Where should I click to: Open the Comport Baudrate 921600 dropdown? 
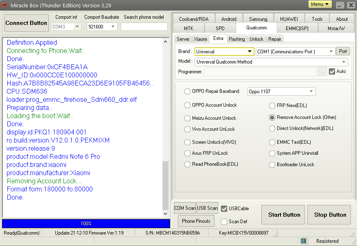102,26
